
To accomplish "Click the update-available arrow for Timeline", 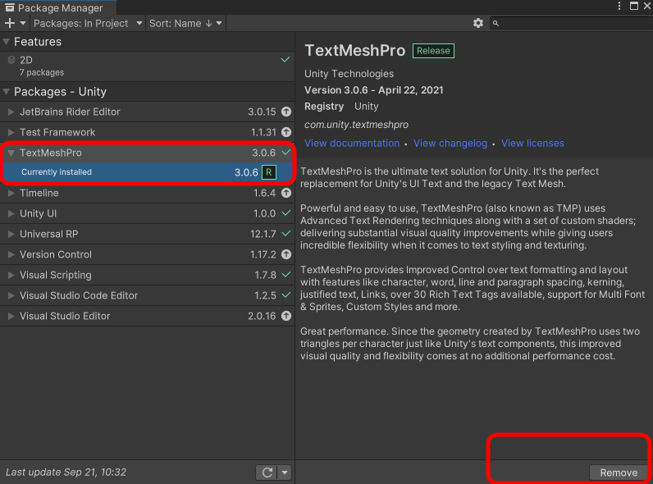I will tap(286, 193).
